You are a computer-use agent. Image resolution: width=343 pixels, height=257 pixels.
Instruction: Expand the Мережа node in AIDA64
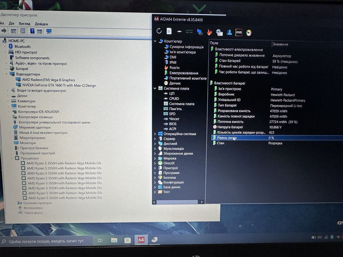click(155, 158)
